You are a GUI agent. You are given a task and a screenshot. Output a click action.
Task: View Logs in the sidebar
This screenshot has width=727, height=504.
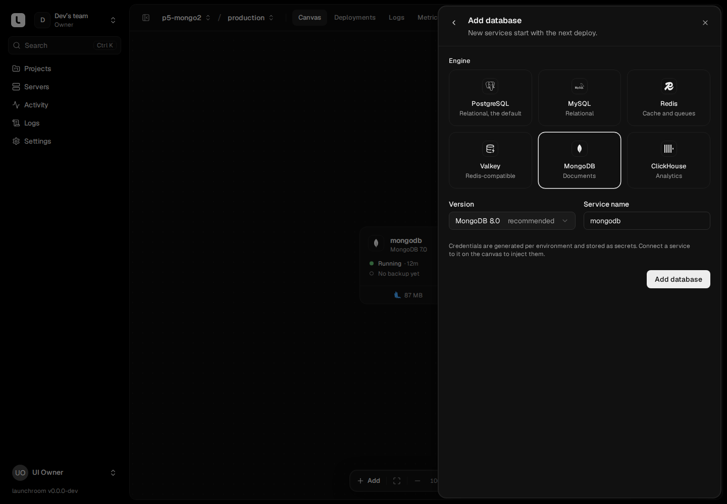pos(65,123)
